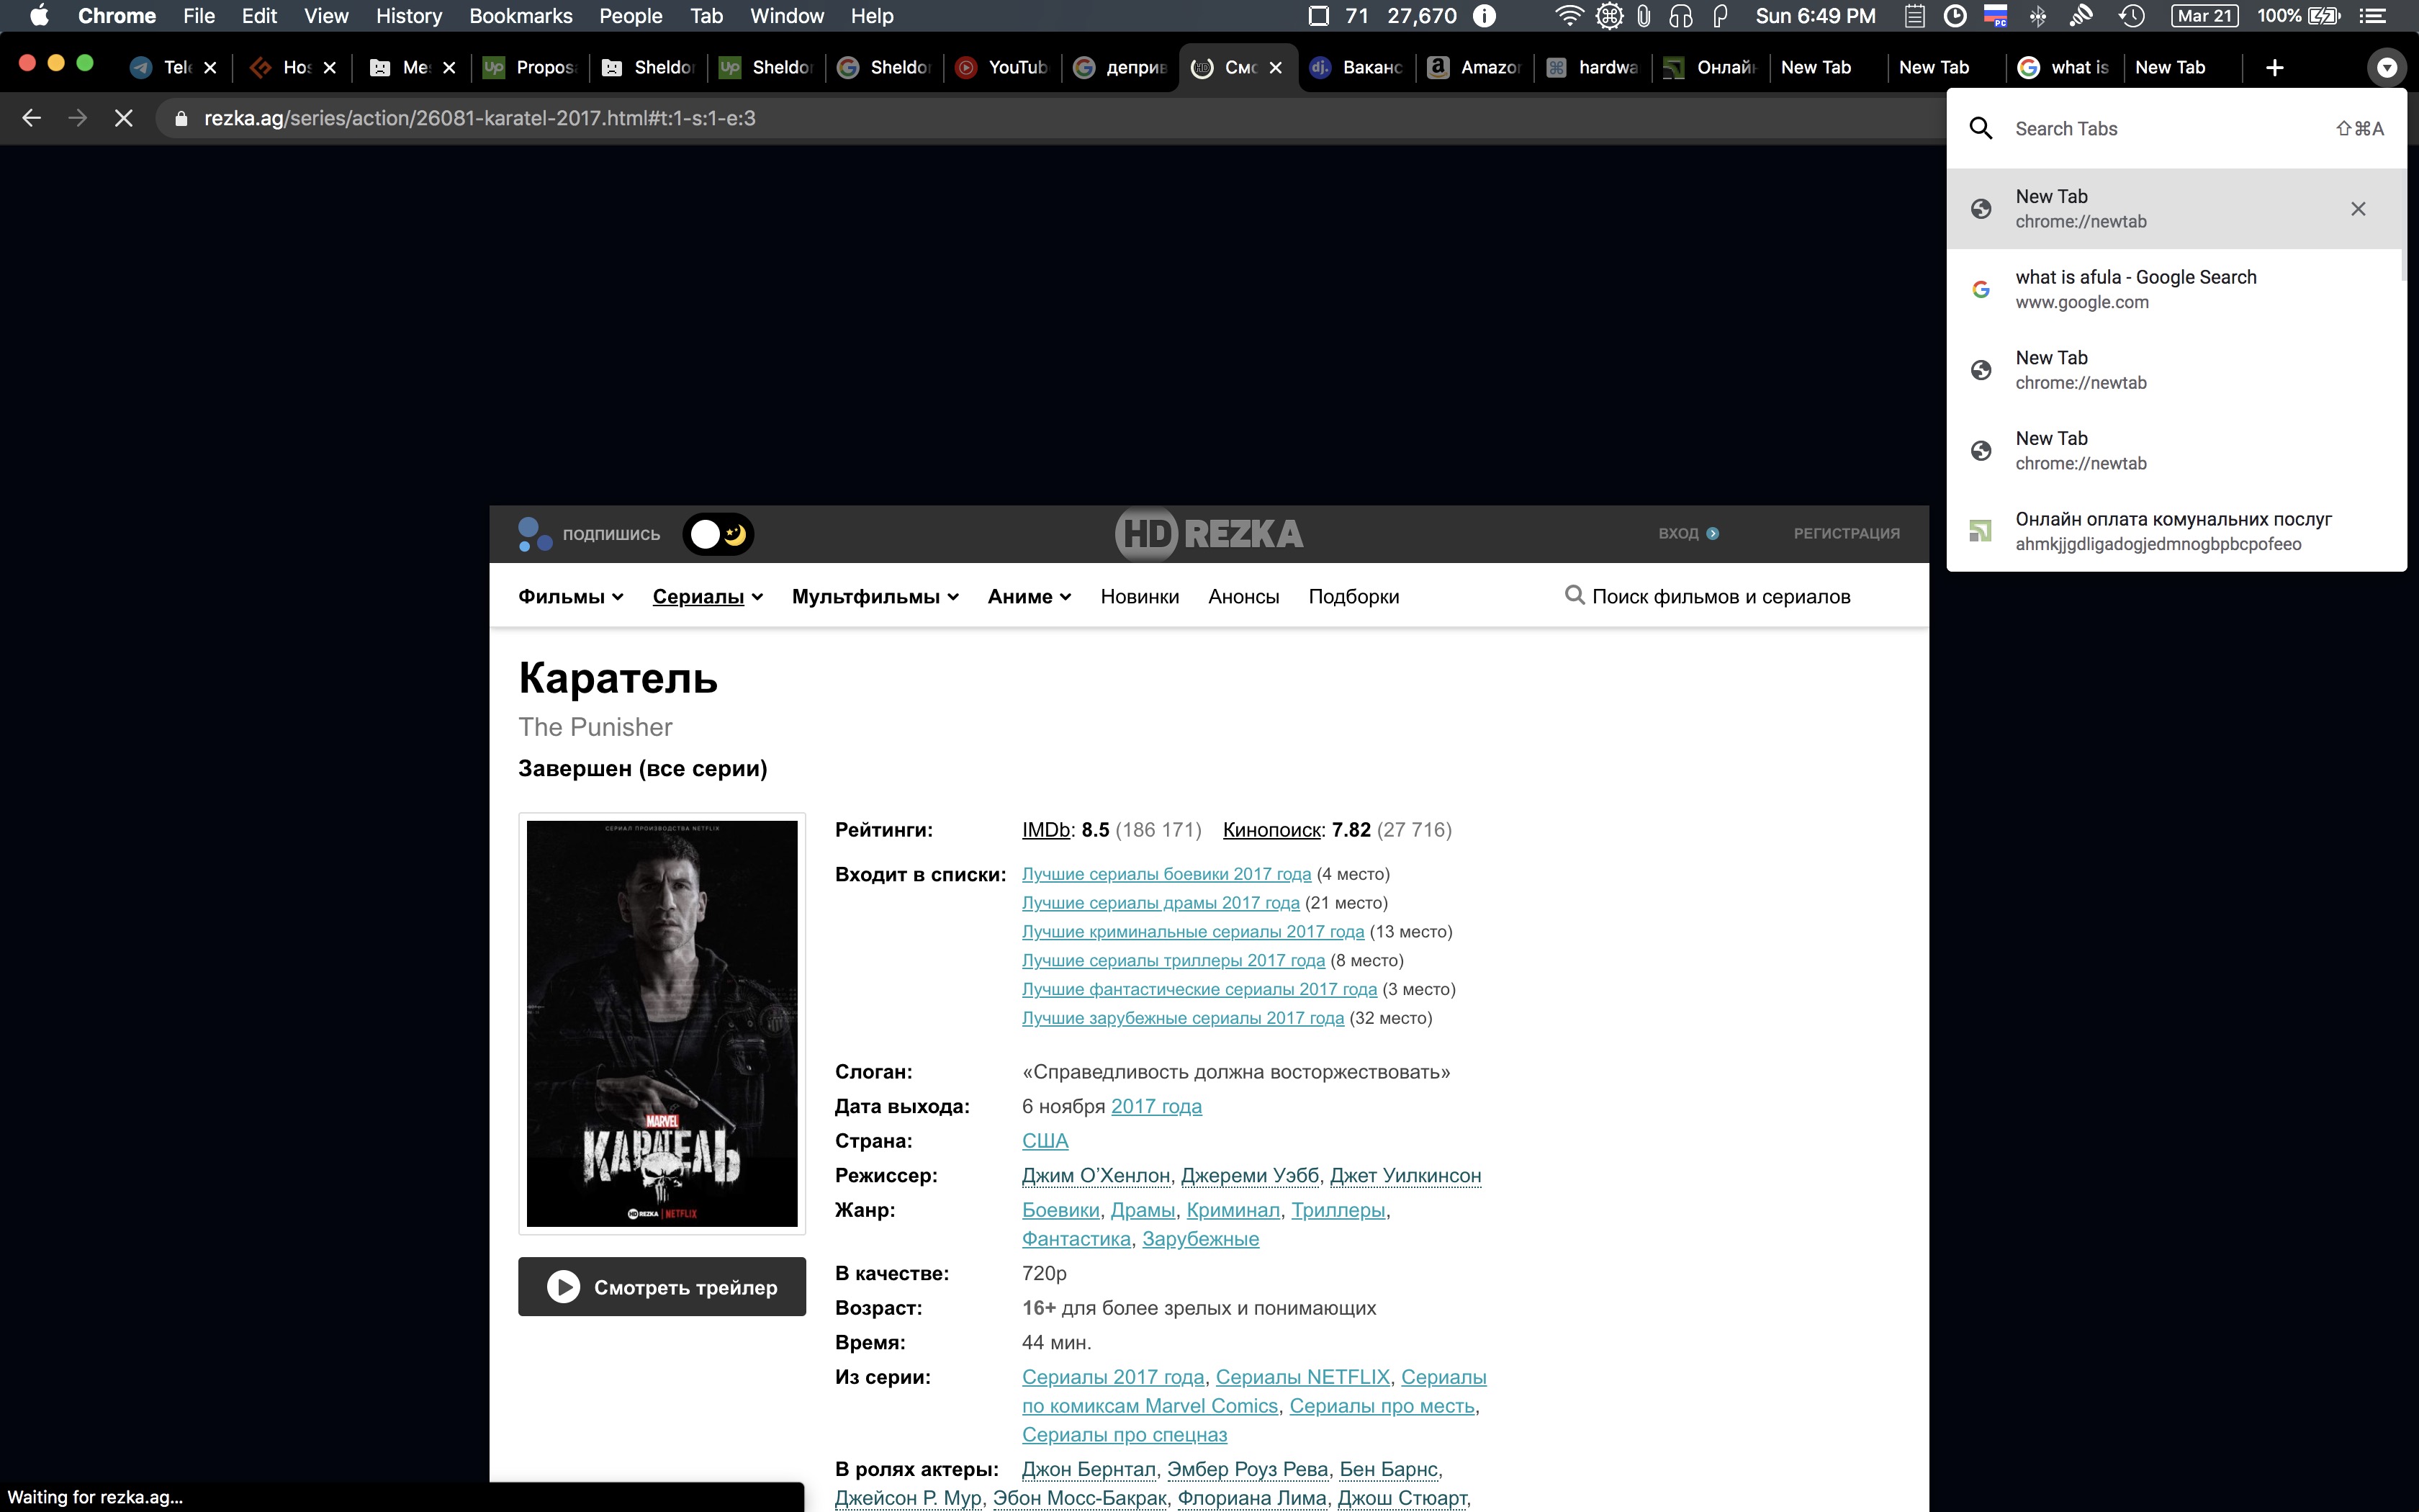This screenshot has height=1512, width=2419.
Task: Expand the Аниме dropdown menu
Action: click(1029, 597)
